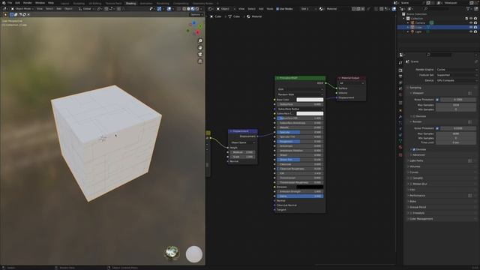Click the Emission black color swatch

310,187
